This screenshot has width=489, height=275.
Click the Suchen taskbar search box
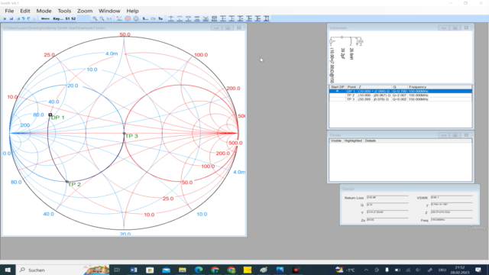[x=50, y=270]
